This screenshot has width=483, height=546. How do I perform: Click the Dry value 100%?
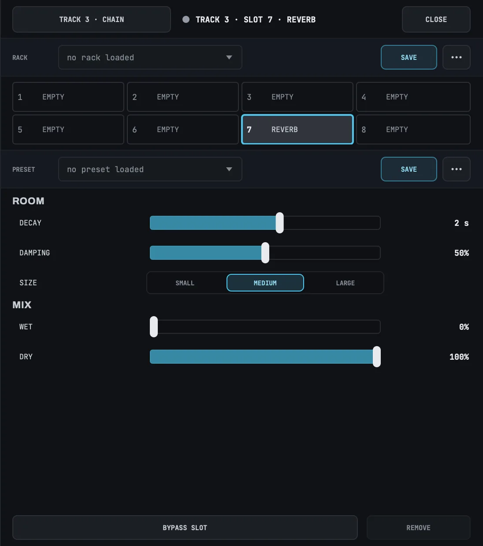(459, 357)
